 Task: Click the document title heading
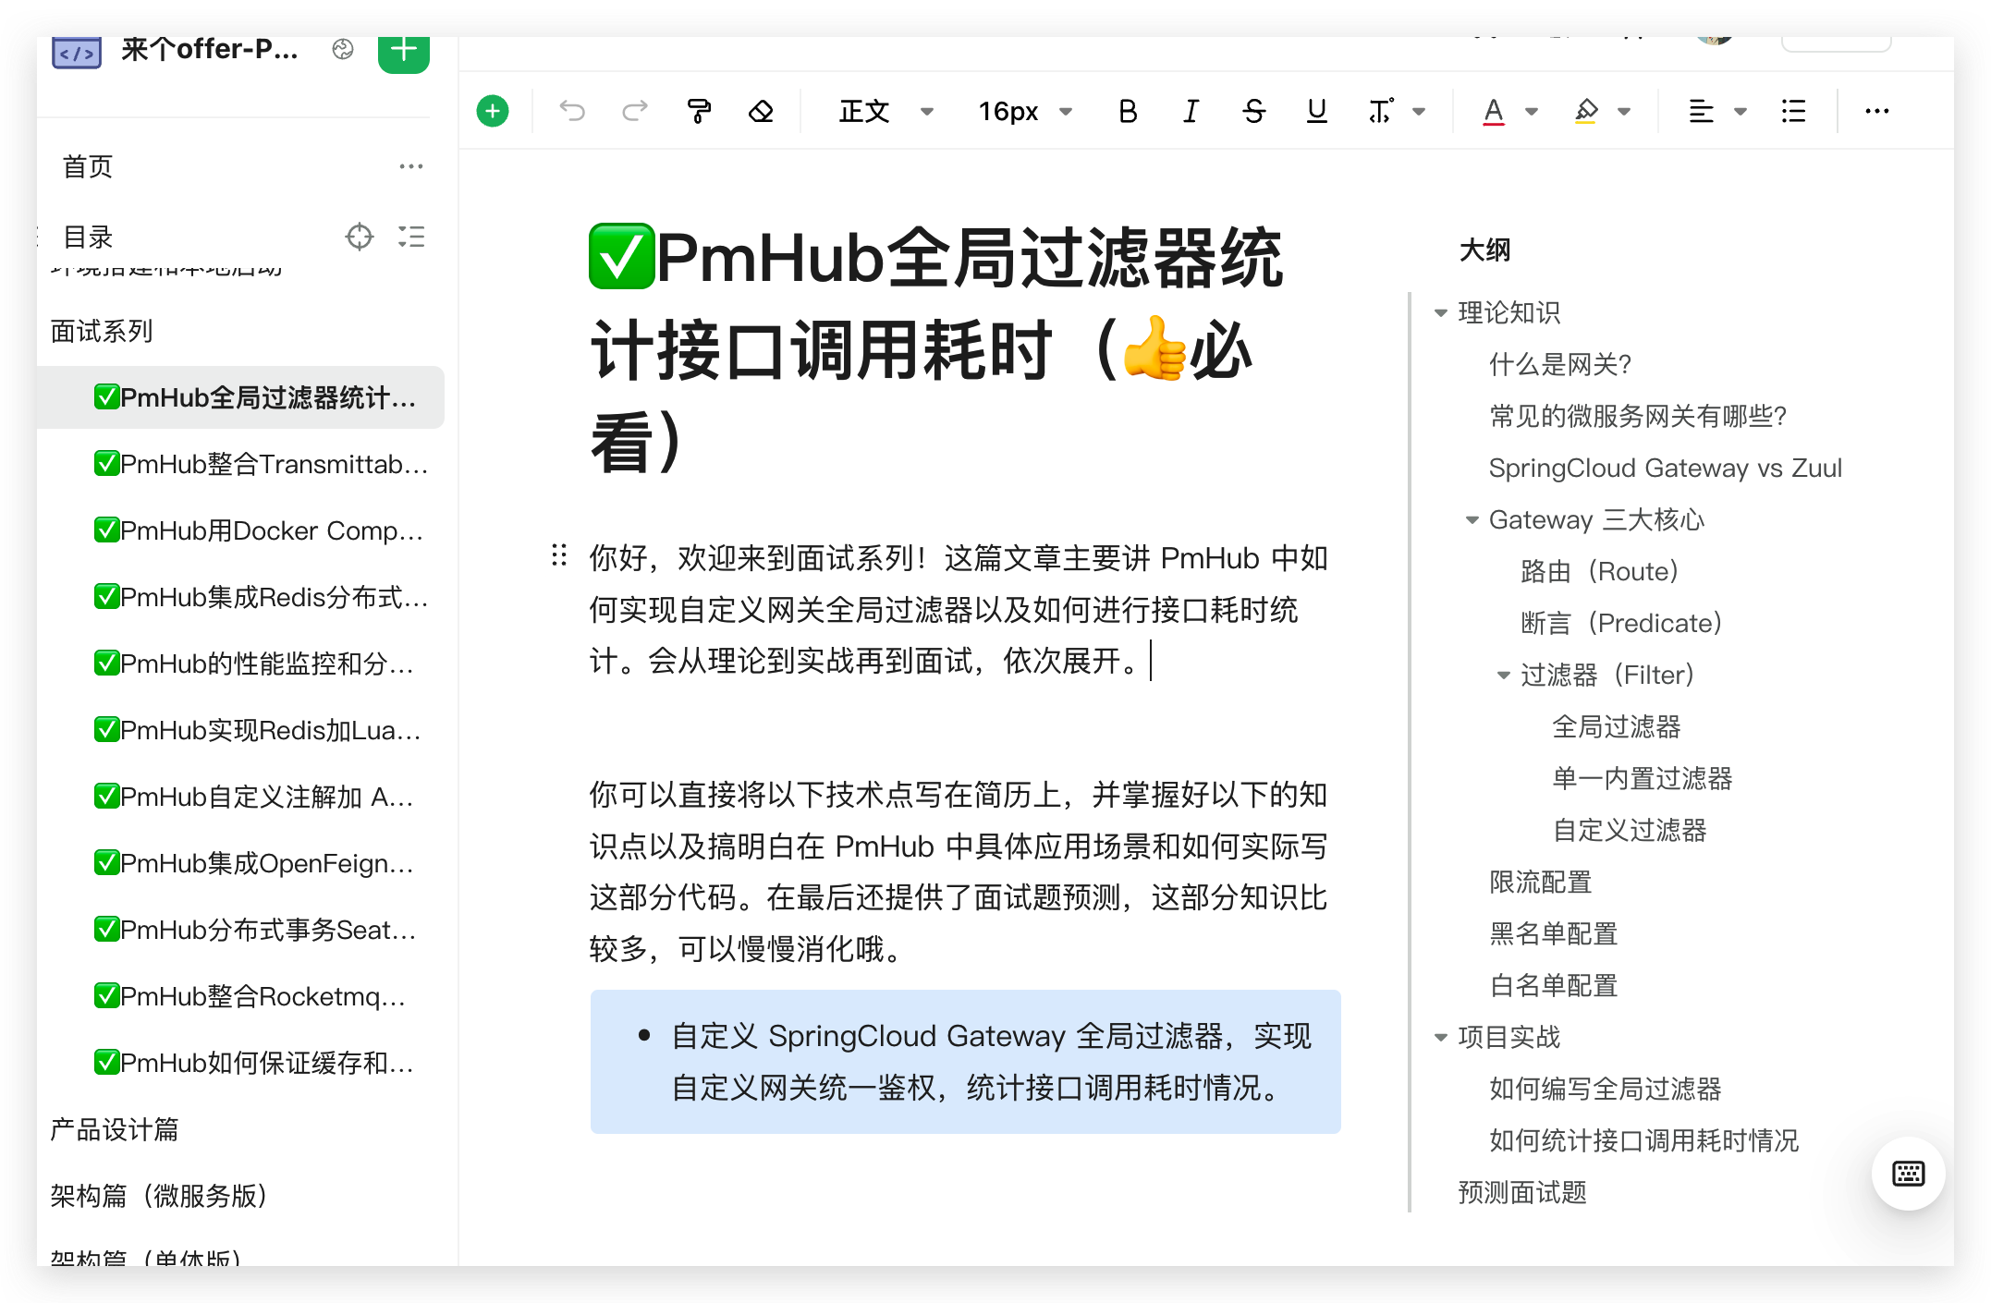(x=935, y=349)
